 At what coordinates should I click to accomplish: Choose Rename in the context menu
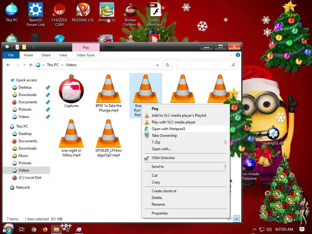point(186,204)
